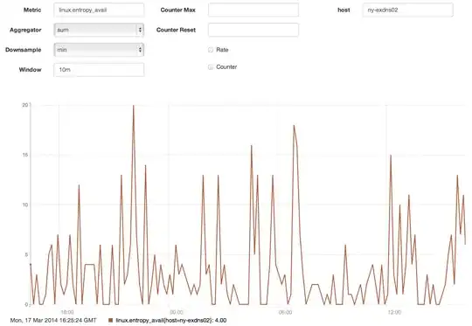The width and height of the screenshot is (472, 326).
Task: Click the 00:00 x-axis label
Action: point(177,312)
